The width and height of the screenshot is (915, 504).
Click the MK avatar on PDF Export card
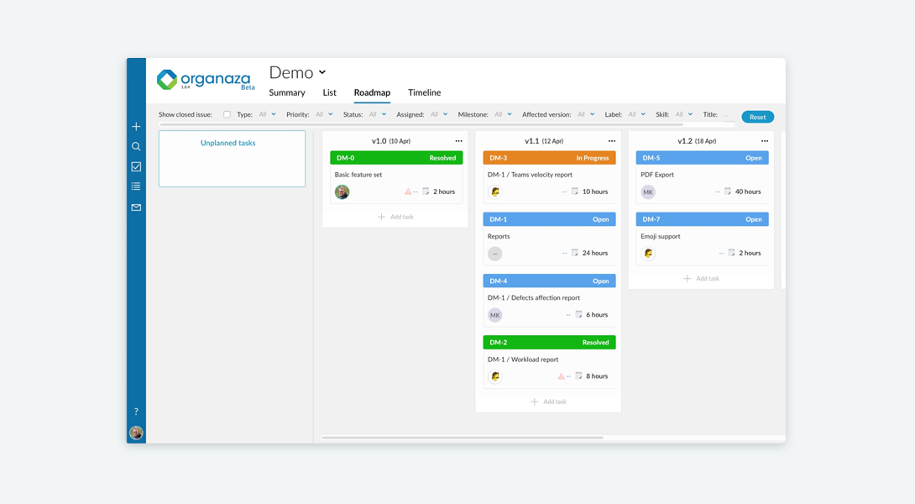click(648, 192)
